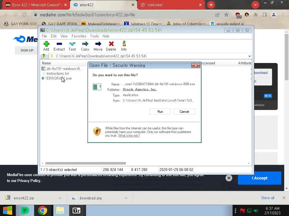Viewport: 289px width, 216px height.
Task: Open the browser profile avatar icon
Action: tap(274, 15)
